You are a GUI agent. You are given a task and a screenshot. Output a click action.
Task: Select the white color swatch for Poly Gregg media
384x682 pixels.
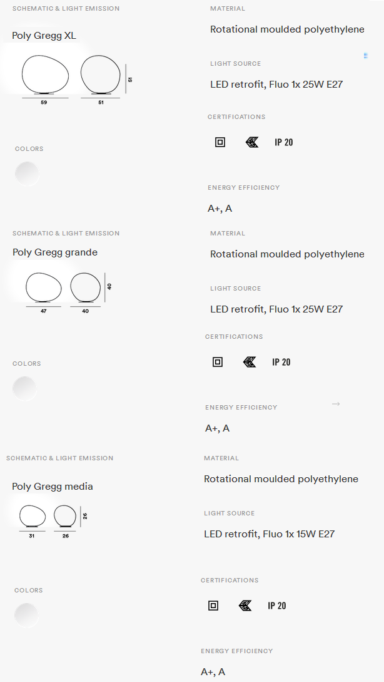tap(26, 616)
